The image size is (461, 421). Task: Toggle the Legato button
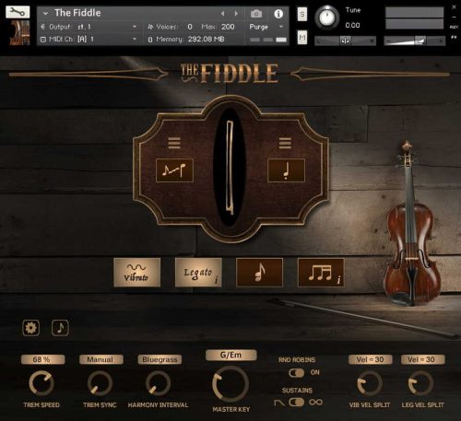198,273
